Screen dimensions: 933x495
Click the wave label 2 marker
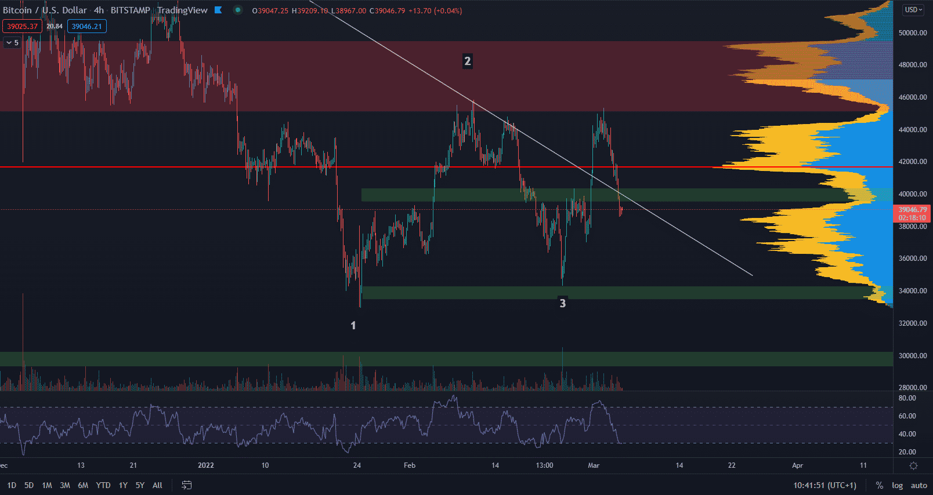tap(467, 61)
